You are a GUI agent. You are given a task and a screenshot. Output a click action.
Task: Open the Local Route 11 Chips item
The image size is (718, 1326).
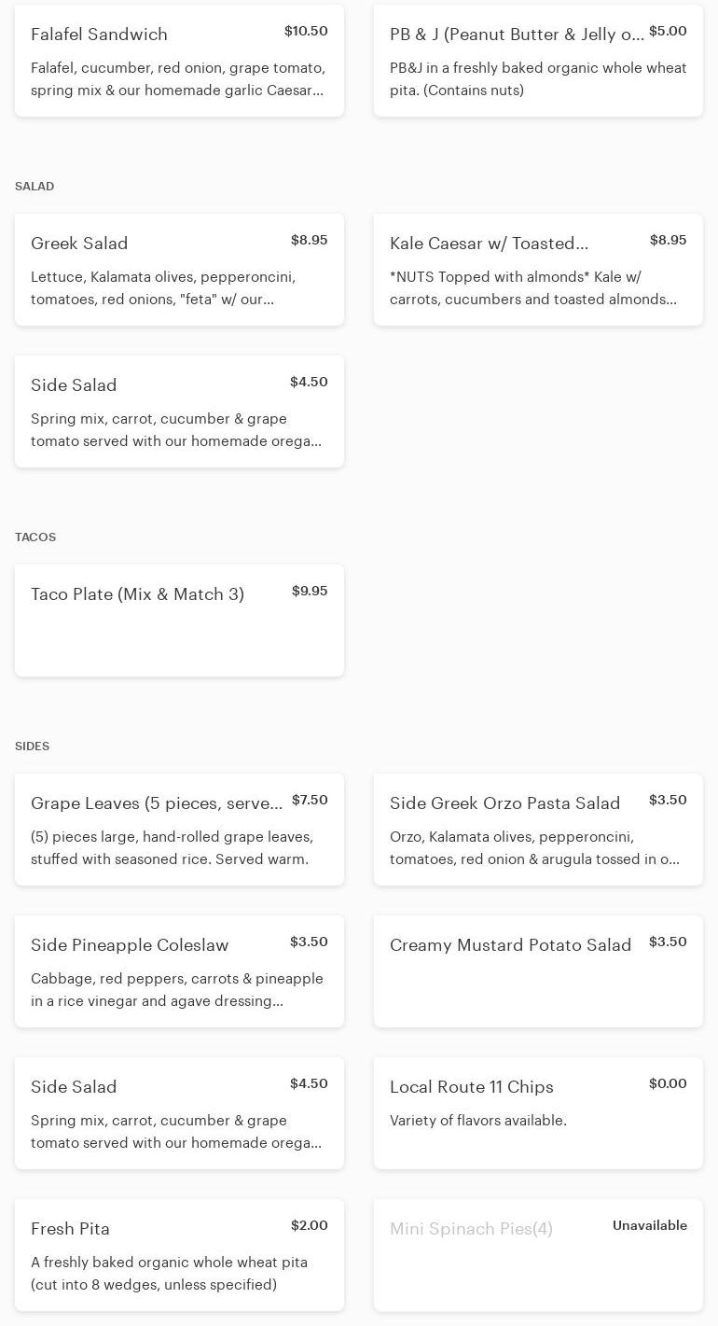(x=538, y=1113)
